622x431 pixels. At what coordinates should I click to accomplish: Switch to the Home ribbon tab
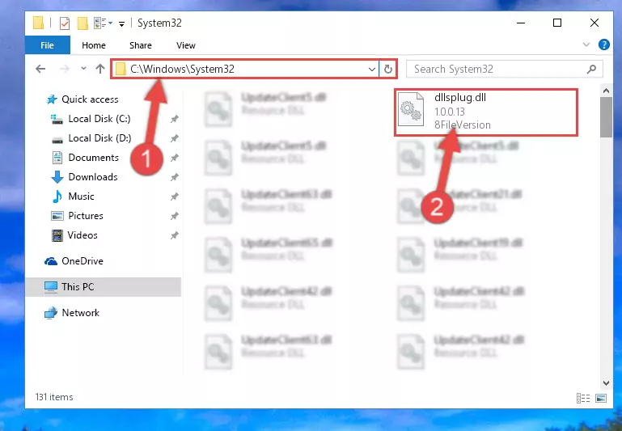coord(94,45)
